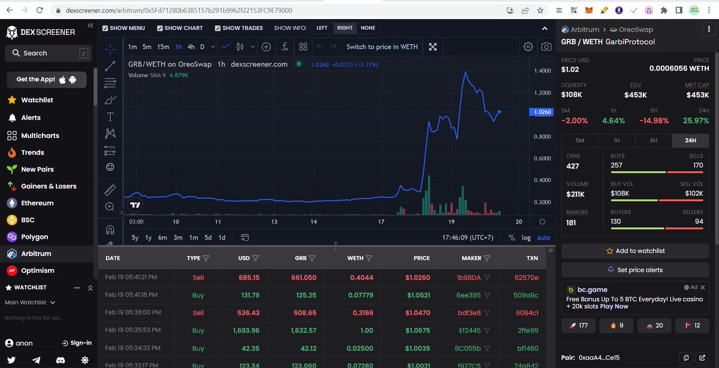This screenshot has height=368, width=719.
Task: Open the MAKER column filter
Action: click(487, 258)
